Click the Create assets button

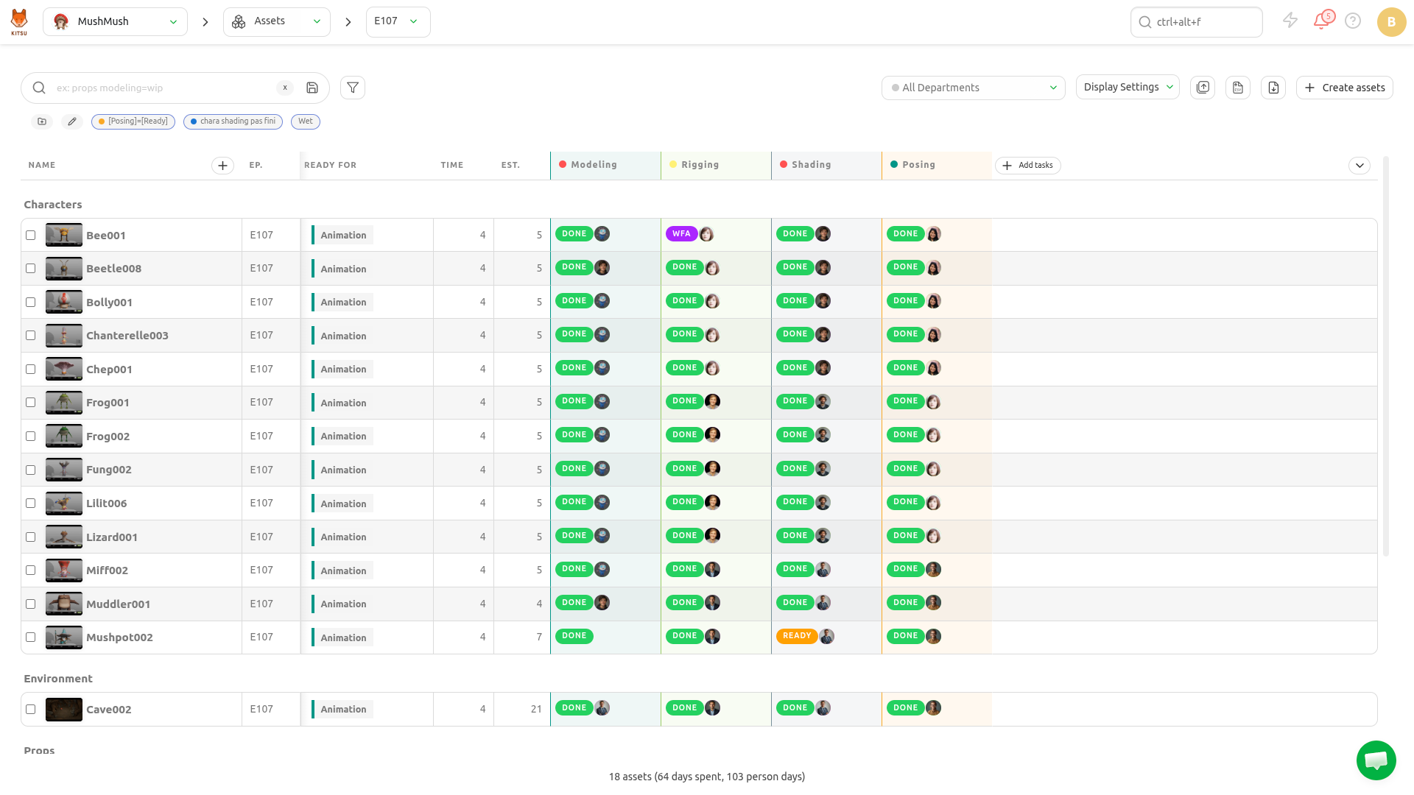[1344, 88]
